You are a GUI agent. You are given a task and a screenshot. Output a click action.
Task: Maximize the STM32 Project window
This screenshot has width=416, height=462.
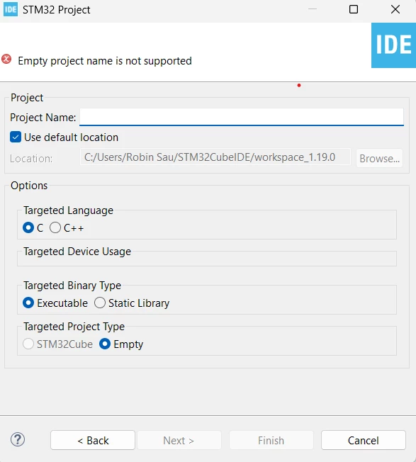354,9
